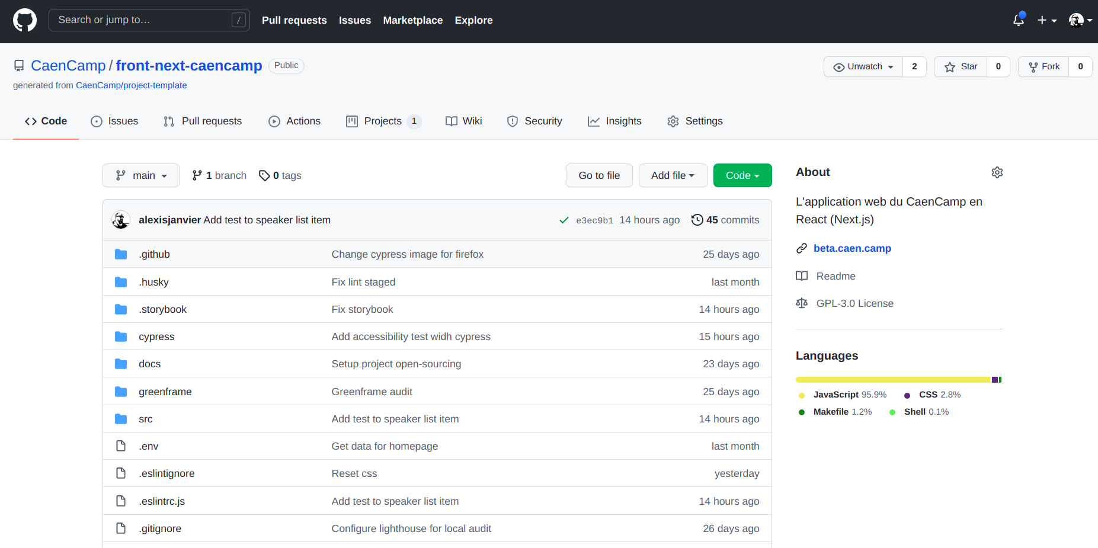1098x548 pixels.
Task: Open the plus create-new dropdown
Action: click(1047, 20)
